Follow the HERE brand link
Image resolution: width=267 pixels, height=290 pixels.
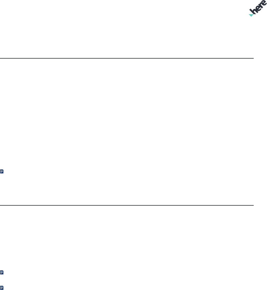tap(258, 8)
